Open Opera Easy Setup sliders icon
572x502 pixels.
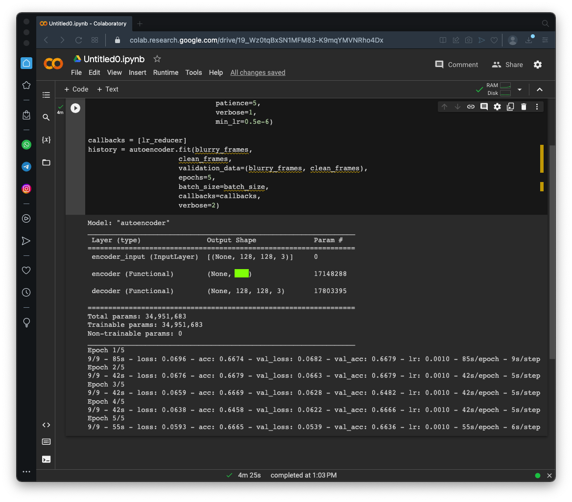point(545,40)
